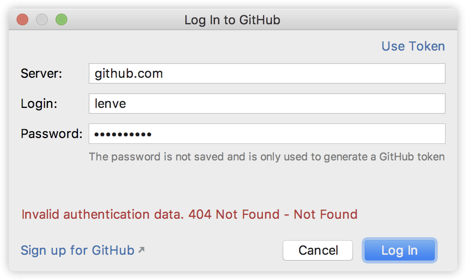466x280 pixels.
Task: Click the Log In to GitHub window title
Action: [232, 20]
